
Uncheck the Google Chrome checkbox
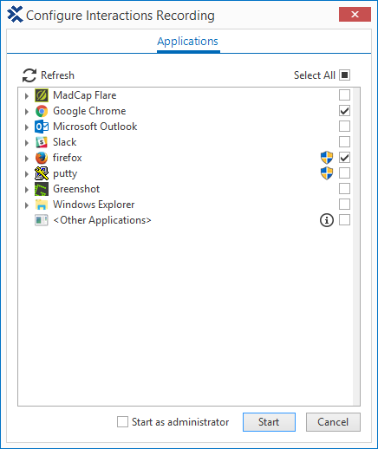click(344, 111)
